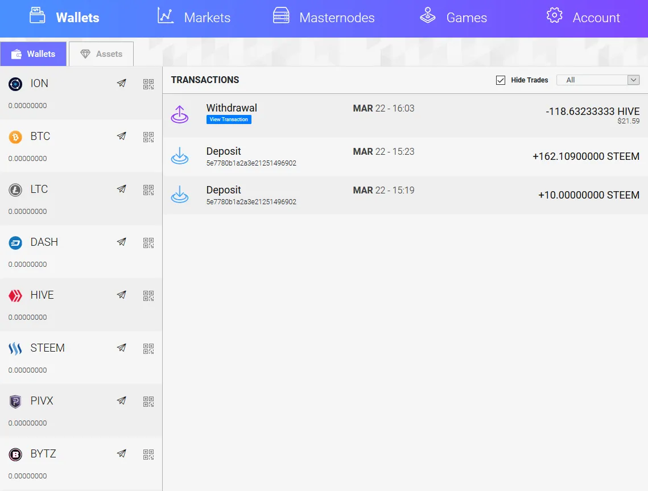Select the BTC wallet name
The width and height of the screenshot is (648, 491).
40,137
